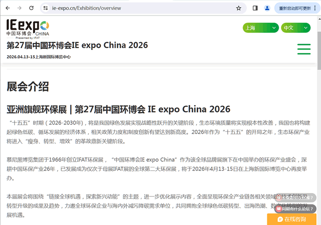The width and height of the screenshot is (321, 225).
Task: Click the paragraph beginning “十五五”时期
Action: point(158,132)
